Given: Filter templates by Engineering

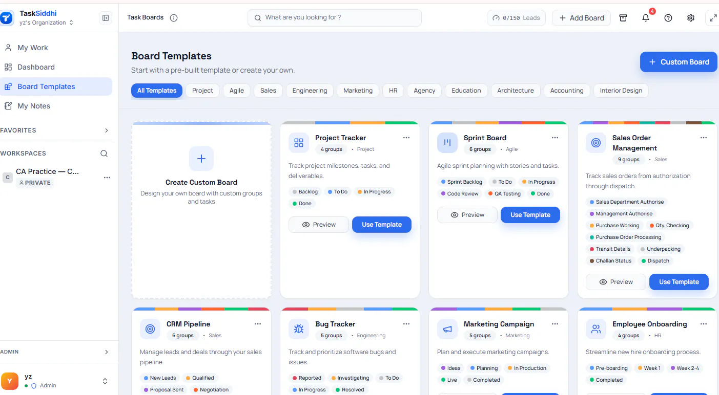Looking at the screenshot, I should (310, 91).
